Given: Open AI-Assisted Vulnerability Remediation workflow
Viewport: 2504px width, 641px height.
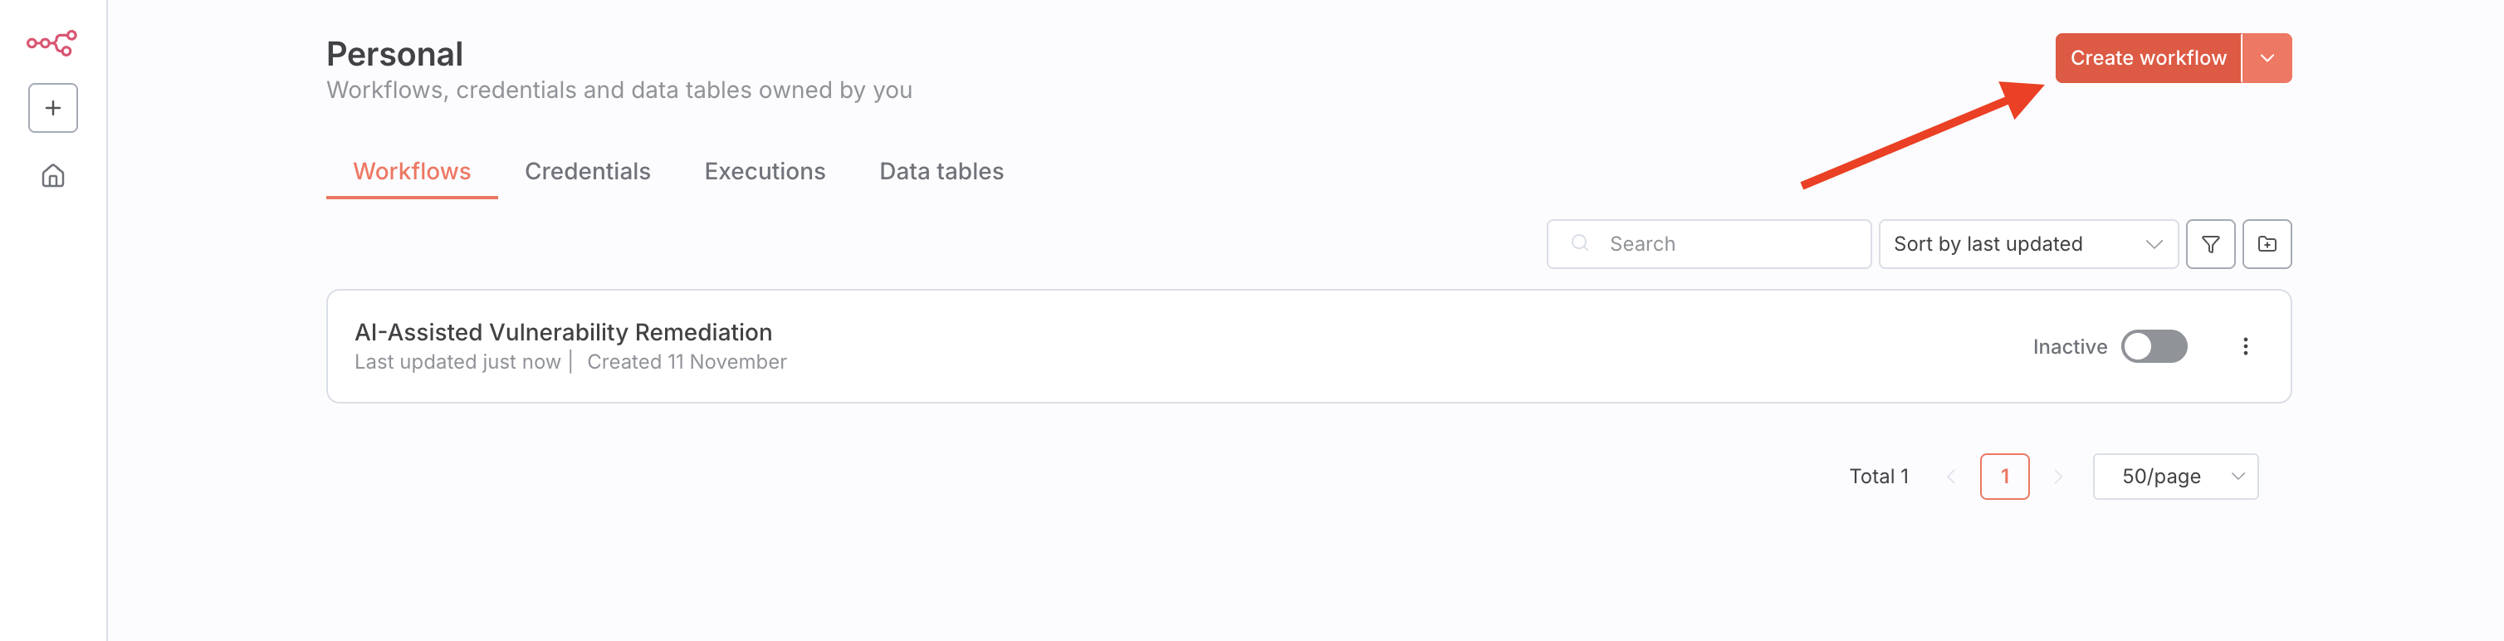Looking at the screenshot, I should [563, 333].
